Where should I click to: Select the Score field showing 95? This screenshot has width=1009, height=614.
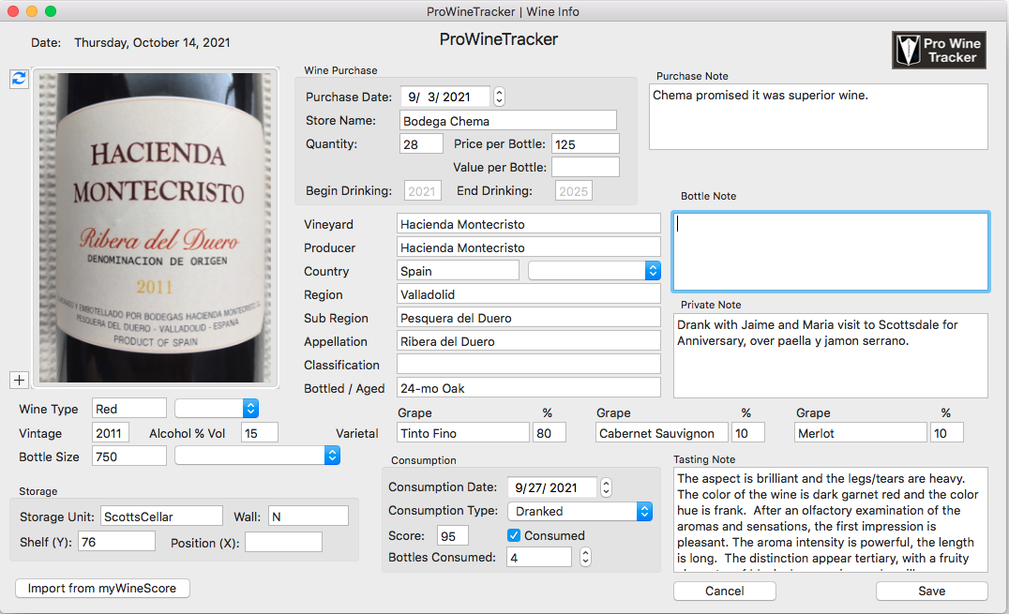[x=452, y=534]
